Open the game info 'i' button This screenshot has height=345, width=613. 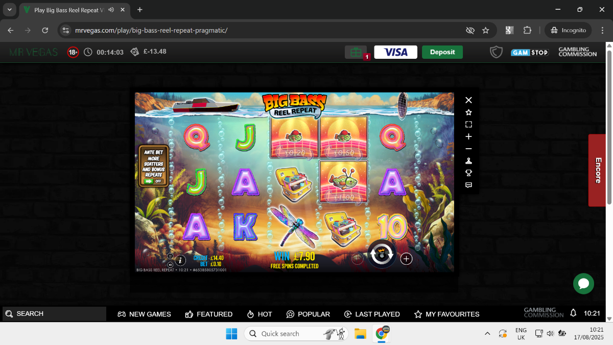point(180,261)
